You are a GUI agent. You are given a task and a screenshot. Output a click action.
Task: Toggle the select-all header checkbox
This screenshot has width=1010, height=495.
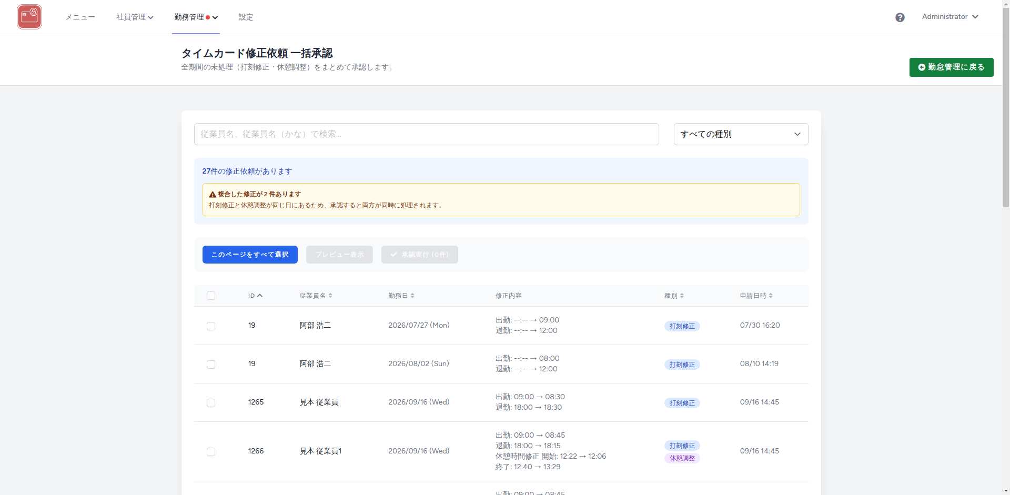(x=211, y=296)
